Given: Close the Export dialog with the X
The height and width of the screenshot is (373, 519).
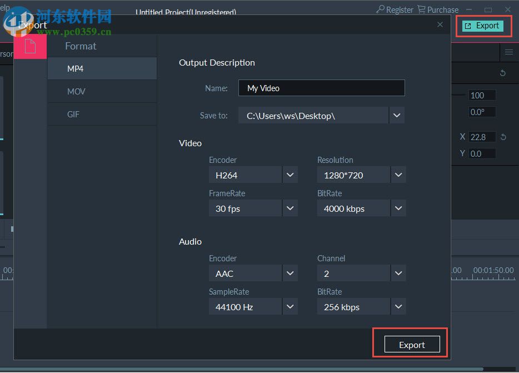Looking at the screenshot, I should (x=440, y=24).
